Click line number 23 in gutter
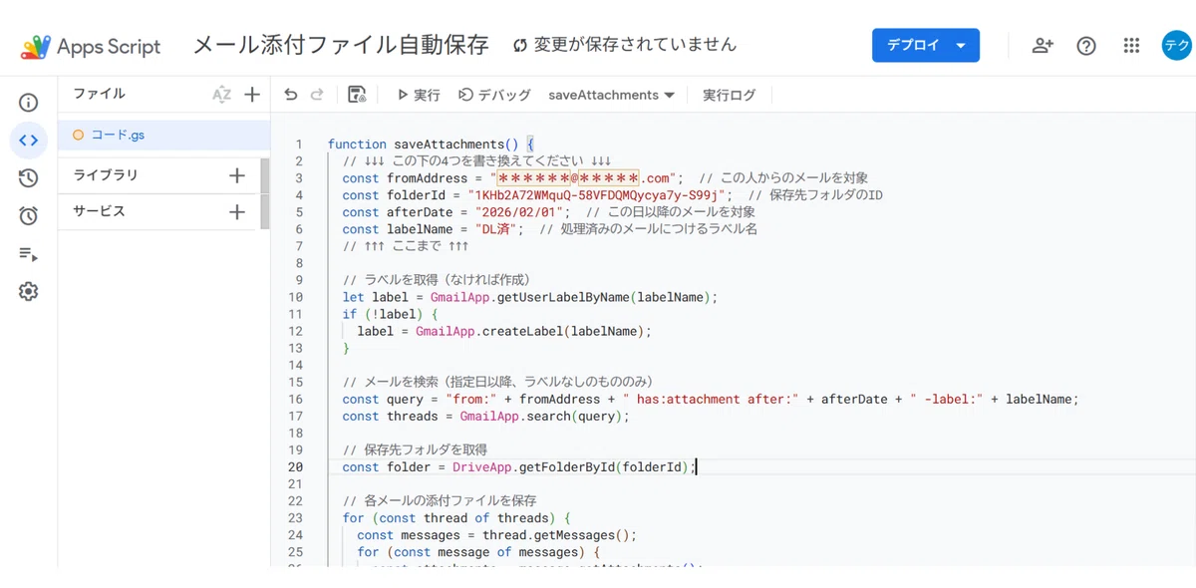Image resolution: width=1196 pixels, height=588 pixels. 295,517
